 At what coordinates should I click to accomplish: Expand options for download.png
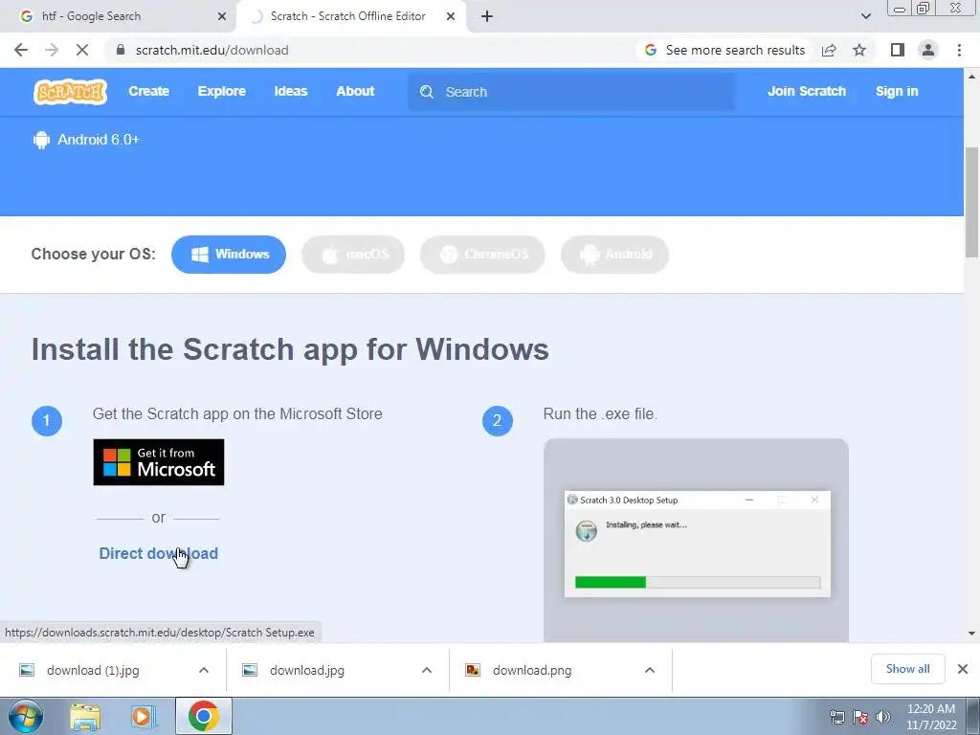(x=650, y=670)
